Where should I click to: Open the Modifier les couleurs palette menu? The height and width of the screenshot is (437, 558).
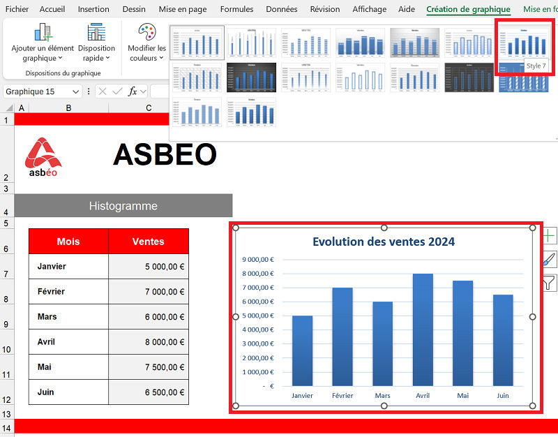(x=147, y=42)
